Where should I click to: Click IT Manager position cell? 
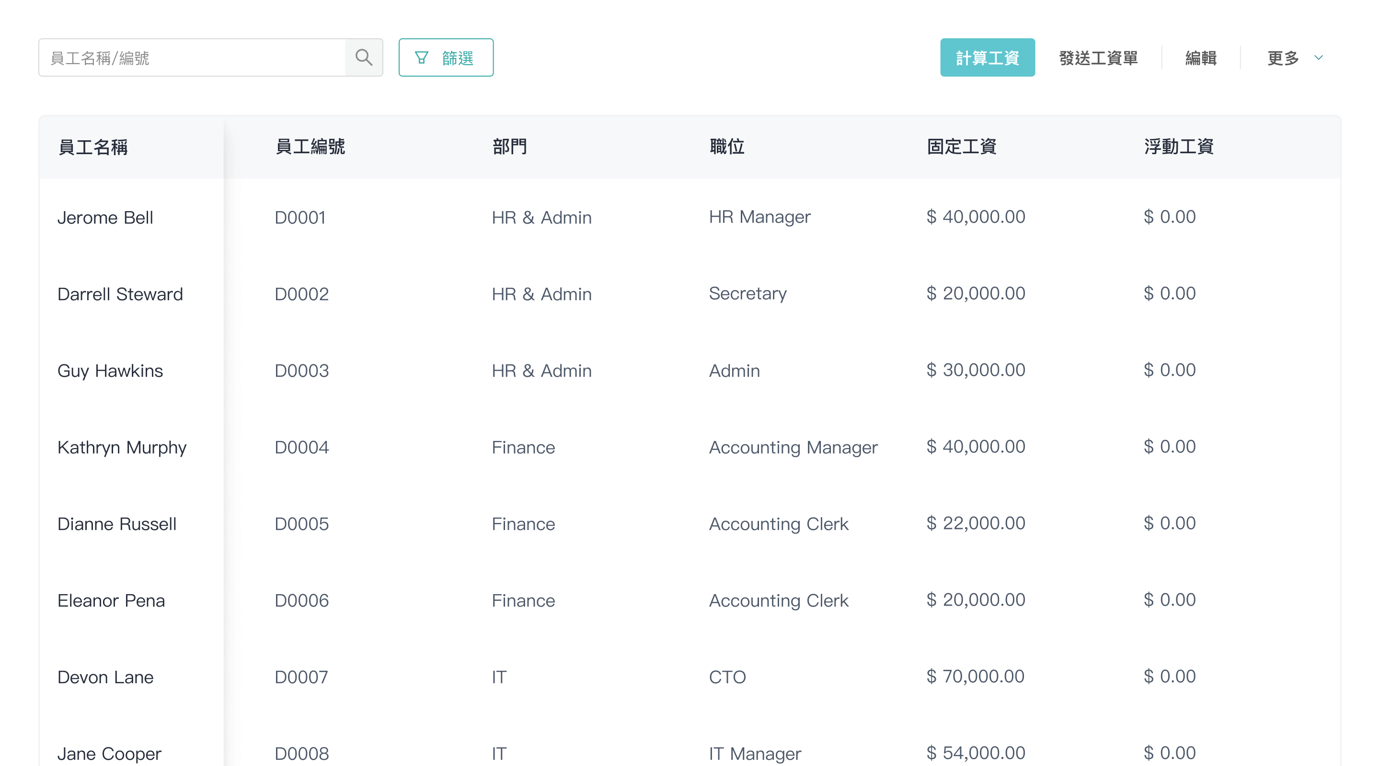click(755, 754)
